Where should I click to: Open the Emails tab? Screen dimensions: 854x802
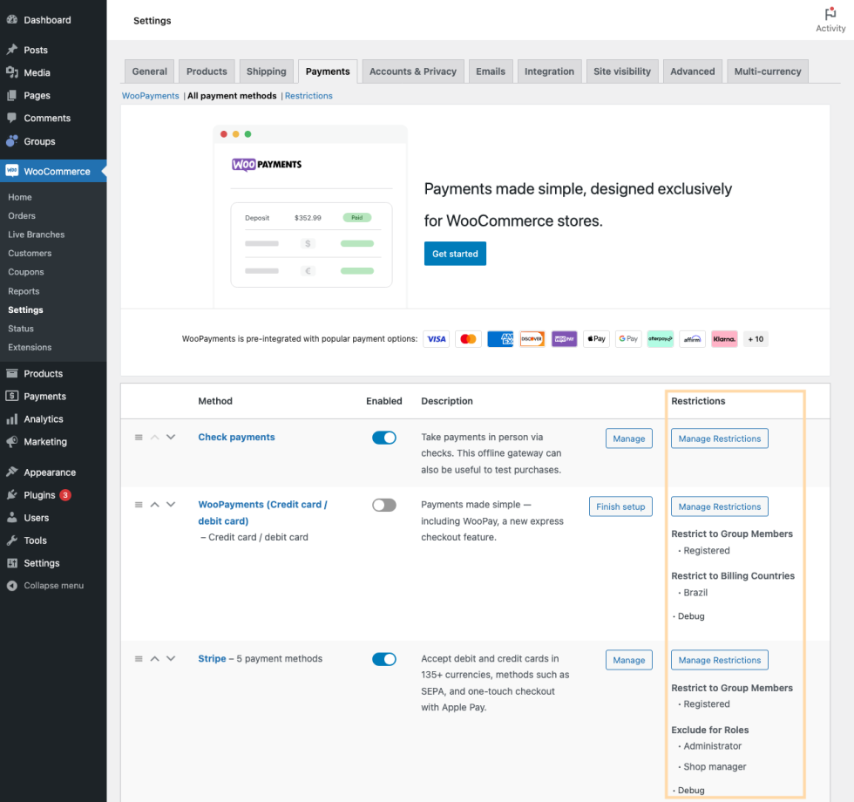pos(491,71)
